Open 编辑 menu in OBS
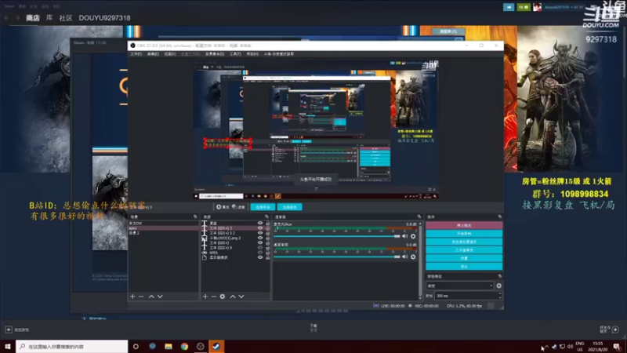Screen dimensions: 627x353 click(x=153, y=54)
